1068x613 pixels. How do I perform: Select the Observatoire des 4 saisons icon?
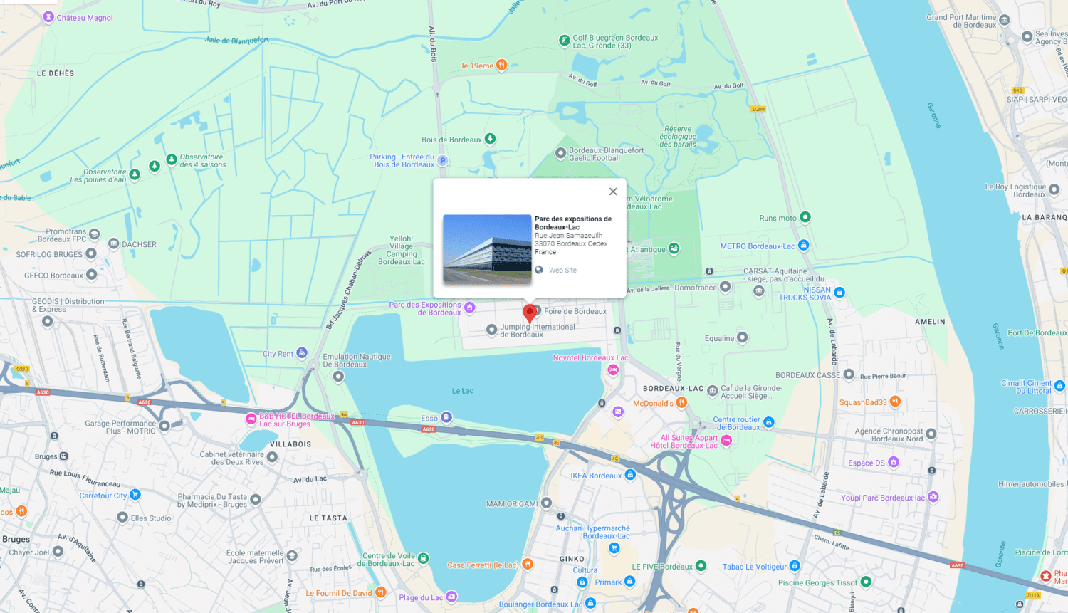click(172, 159)
